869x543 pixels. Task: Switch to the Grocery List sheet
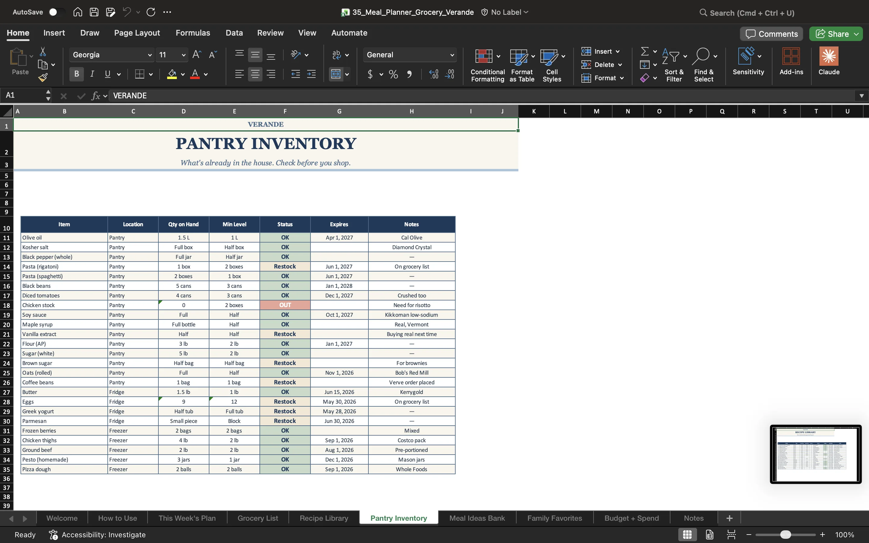(258, 518)
